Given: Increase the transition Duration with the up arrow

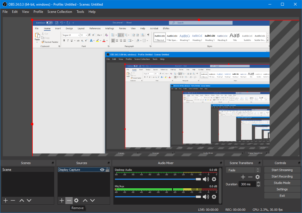Looking at the screenshot, I should click(258, 183).
